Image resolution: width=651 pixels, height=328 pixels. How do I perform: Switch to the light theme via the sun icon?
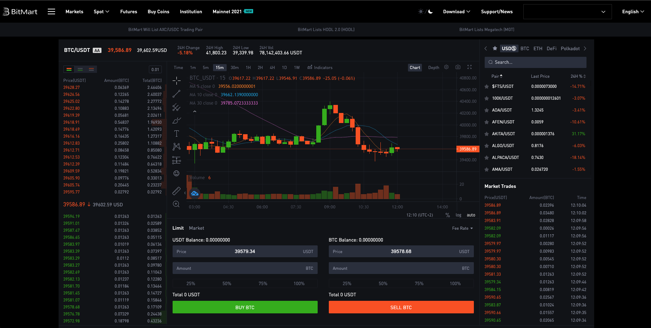(x=421, y=12)
